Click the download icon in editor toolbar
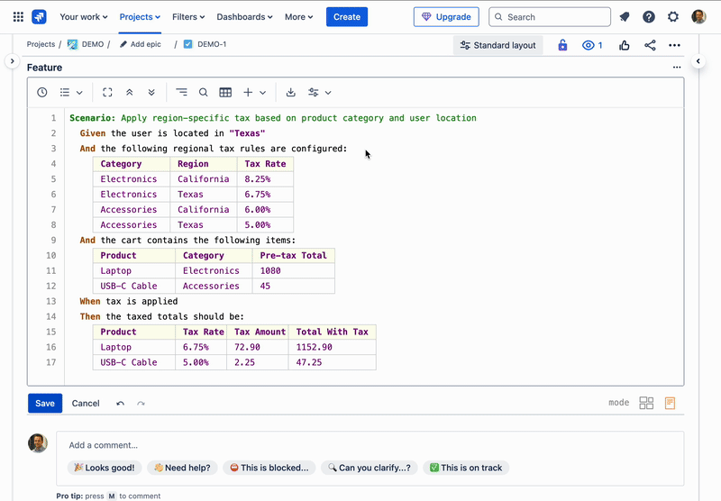The image size is (721, 501). 290,92
